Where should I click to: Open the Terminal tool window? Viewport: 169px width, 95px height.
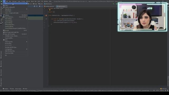pos(6,89)
